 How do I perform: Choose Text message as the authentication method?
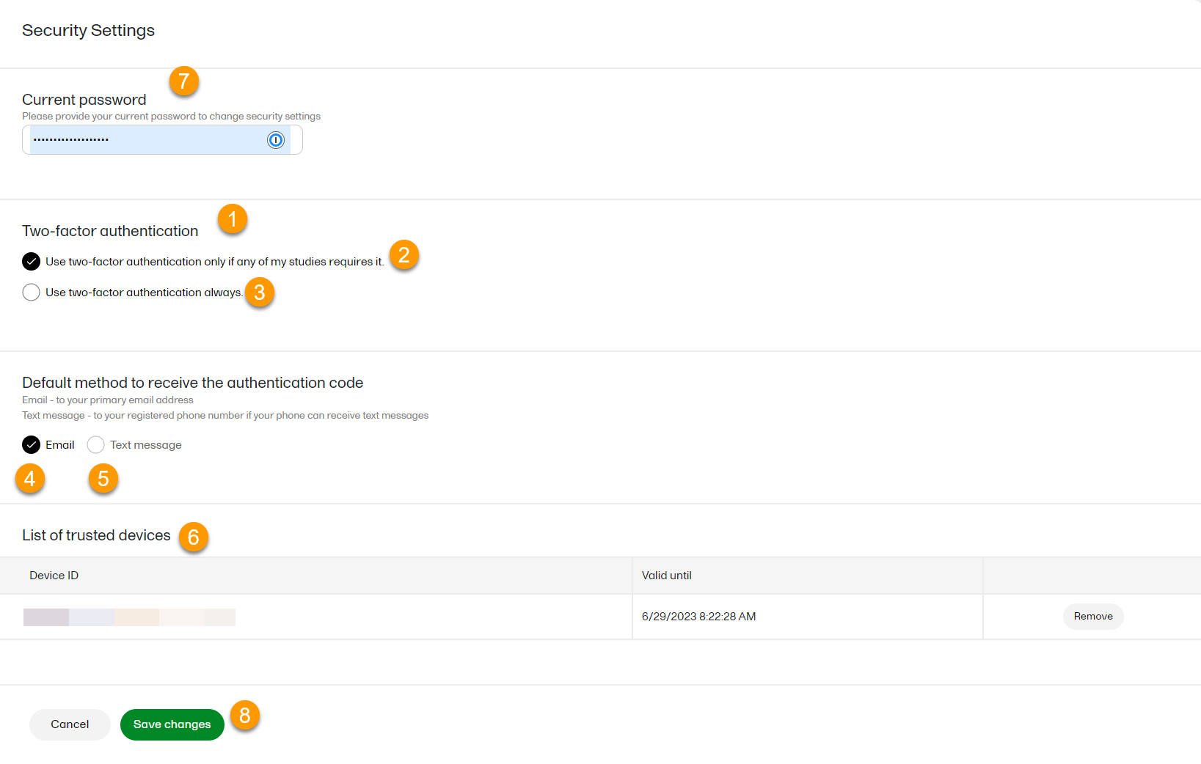click(95, 445)
